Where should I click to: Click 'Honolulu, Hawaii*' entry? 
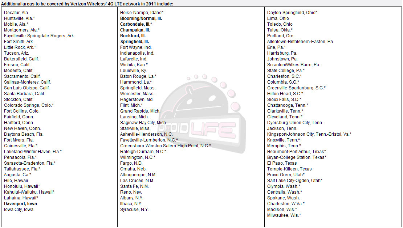(22, 186)
